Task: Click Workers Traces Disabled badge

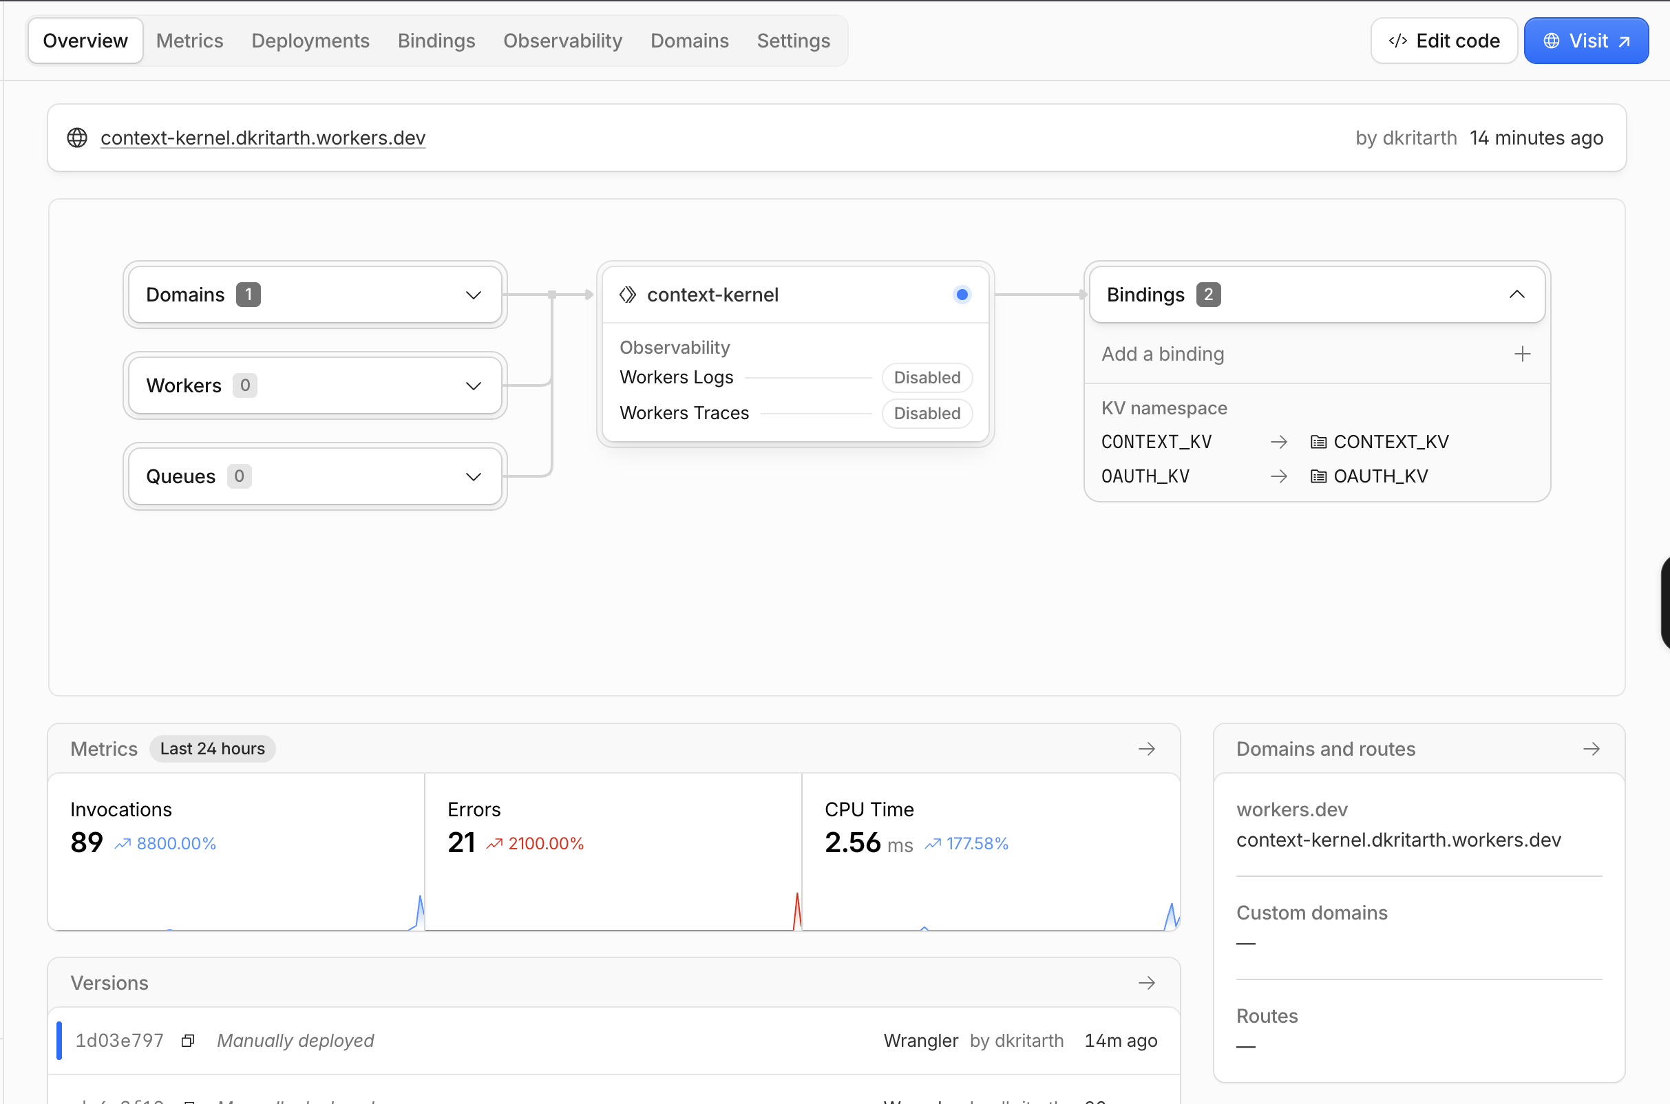Action: click(x=927, y=413)
